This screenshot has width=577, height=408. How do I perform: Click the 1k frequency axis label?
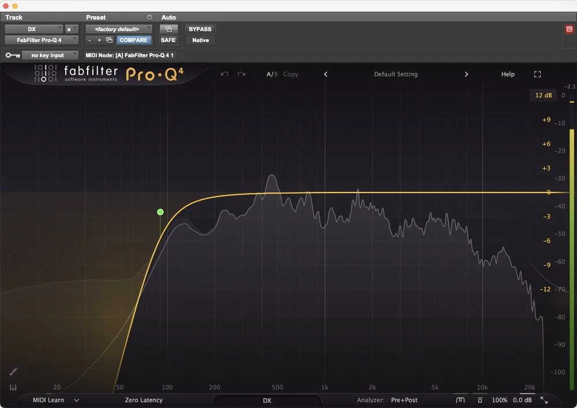tap(324, 387)
